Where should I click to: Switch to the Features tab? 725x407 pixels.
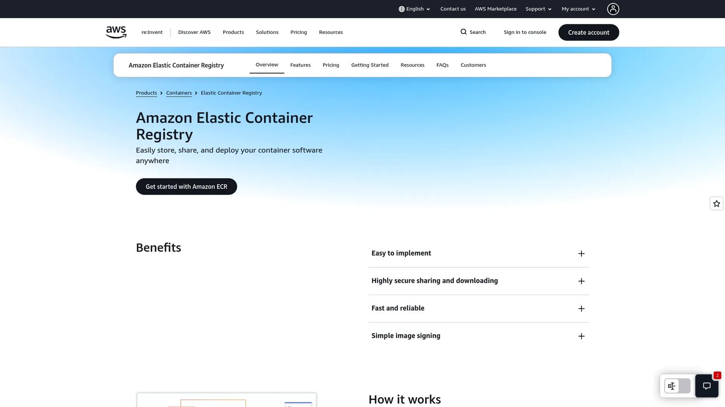300,65
